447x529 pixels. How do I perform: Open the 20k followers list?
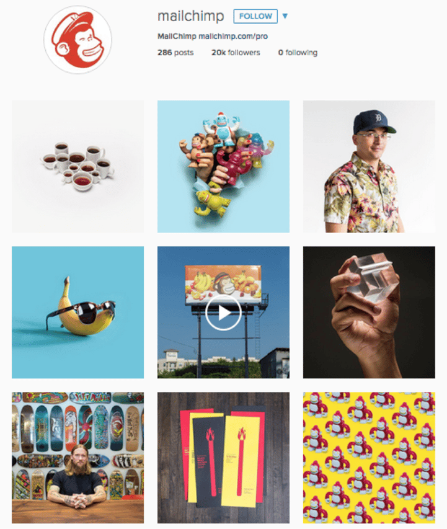(x=236, y=53)
